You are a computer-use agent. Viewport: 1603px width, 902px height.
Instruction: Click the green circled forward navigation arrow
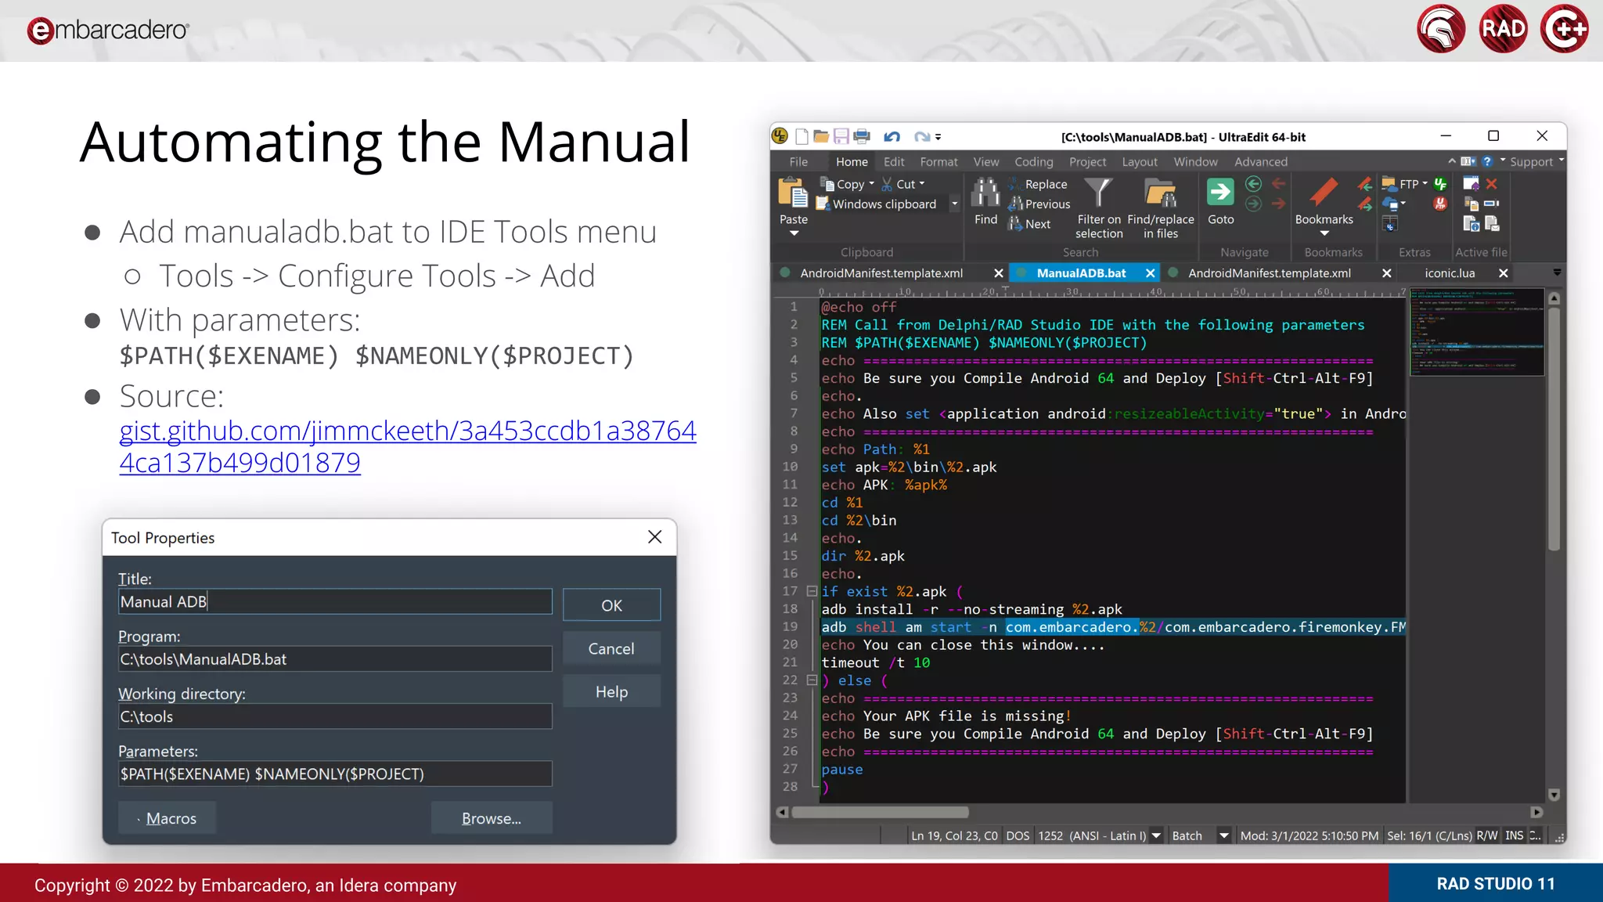pos(1253,204)
